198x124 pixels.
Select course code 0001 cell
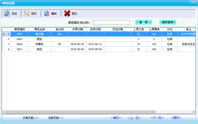[20, 49]
